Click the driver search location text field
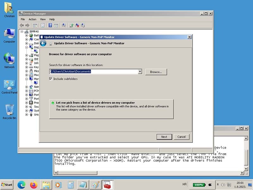Viewport: 253px width, 190px height. click(94, 72)
